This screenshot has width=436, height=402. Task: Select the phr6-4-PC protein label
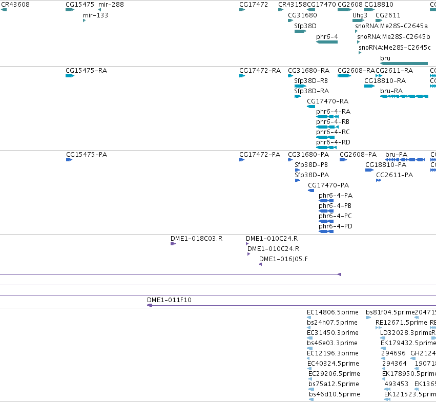pos(335,216)
